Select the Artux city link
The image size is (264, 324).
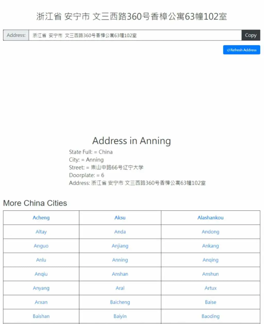(210, 288)
